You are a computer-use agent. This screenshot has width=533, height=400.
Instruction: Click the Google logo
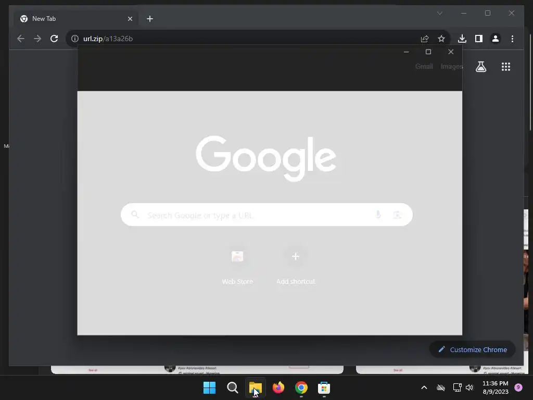pos(266,158)
